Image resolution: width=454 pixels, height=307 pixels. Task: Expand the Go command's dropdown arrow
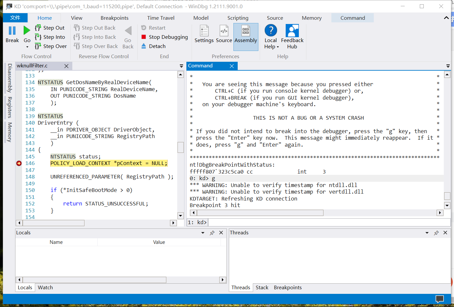coord(27,47)
